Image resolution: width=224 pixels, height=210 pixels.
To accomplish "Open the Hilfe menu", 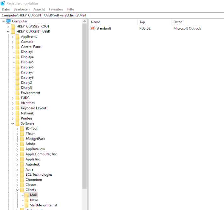I will [x=70, y=9].
